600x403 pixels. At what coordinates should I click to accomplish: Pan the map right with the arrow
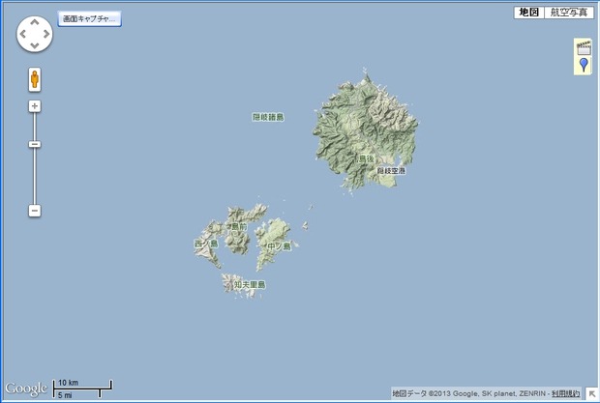[46, 34]
